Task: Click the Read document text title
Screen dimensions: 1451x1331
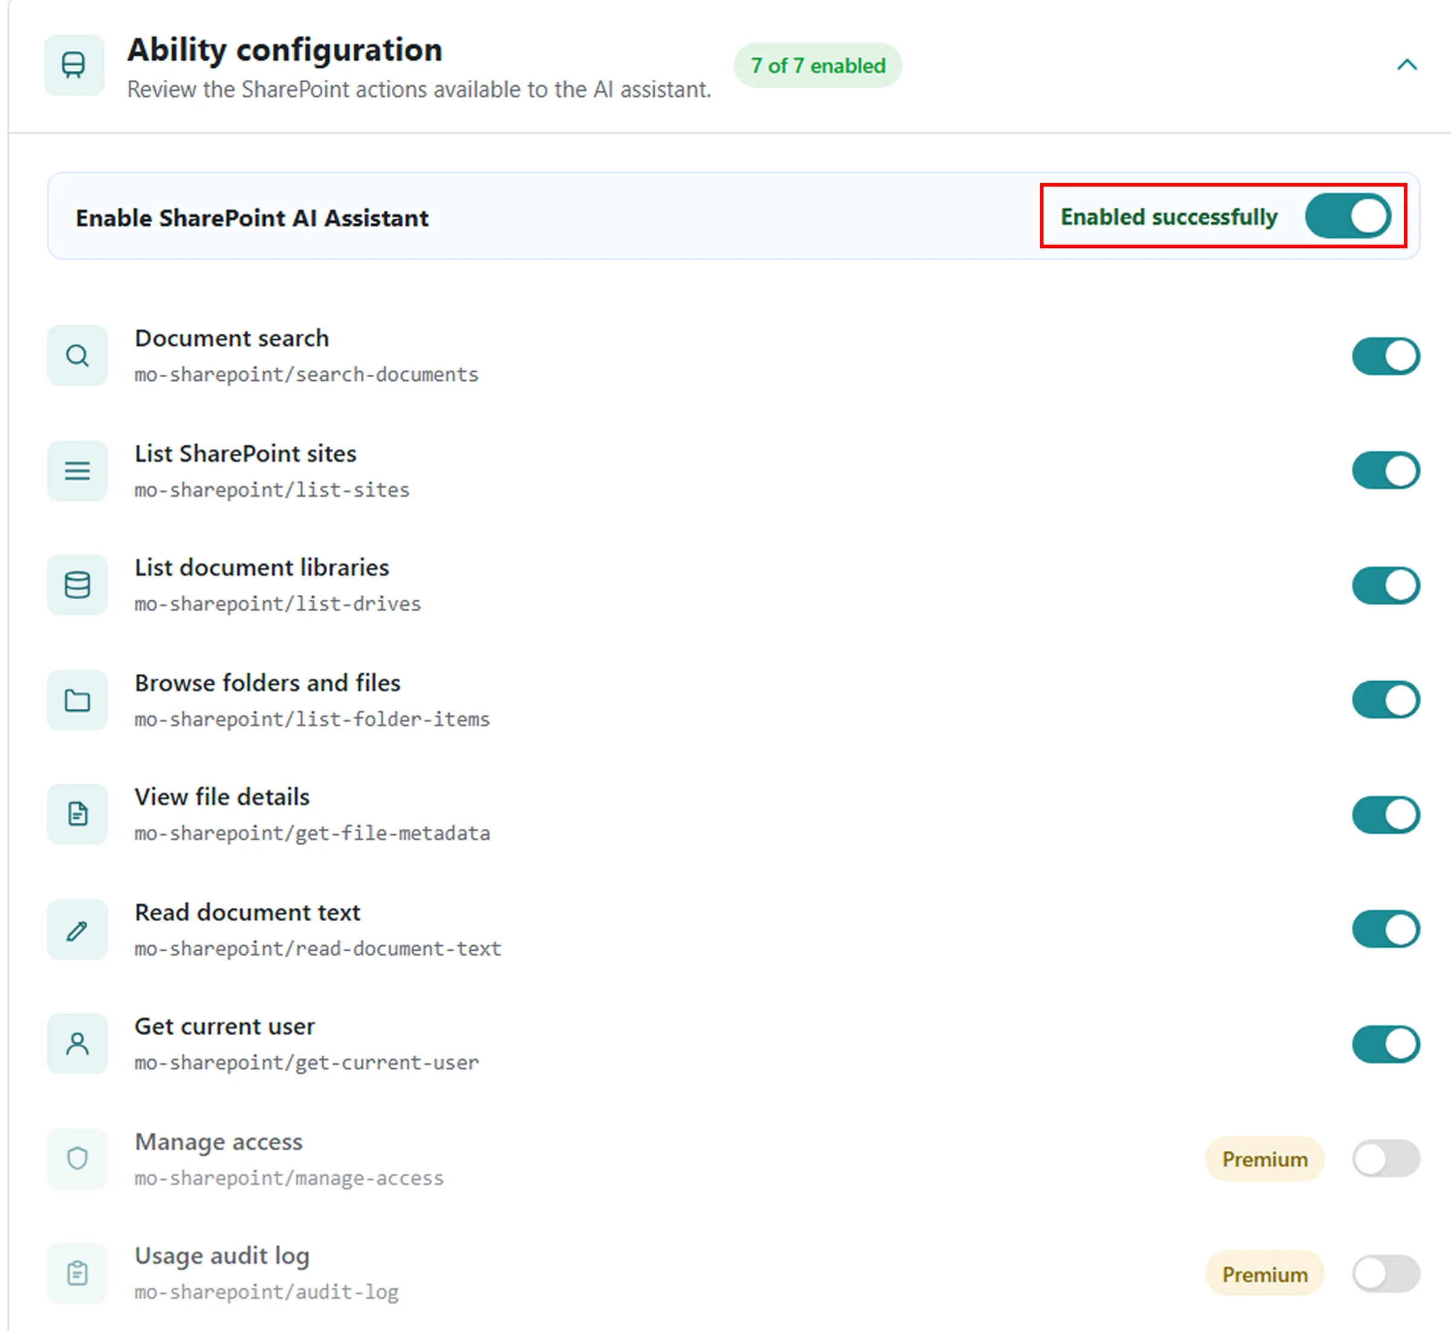Action: point(247,913)
